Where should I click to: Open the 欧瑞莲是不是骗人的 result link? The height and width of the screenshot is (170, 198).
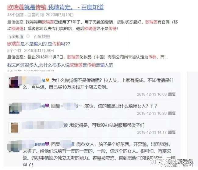pos(38,44)
